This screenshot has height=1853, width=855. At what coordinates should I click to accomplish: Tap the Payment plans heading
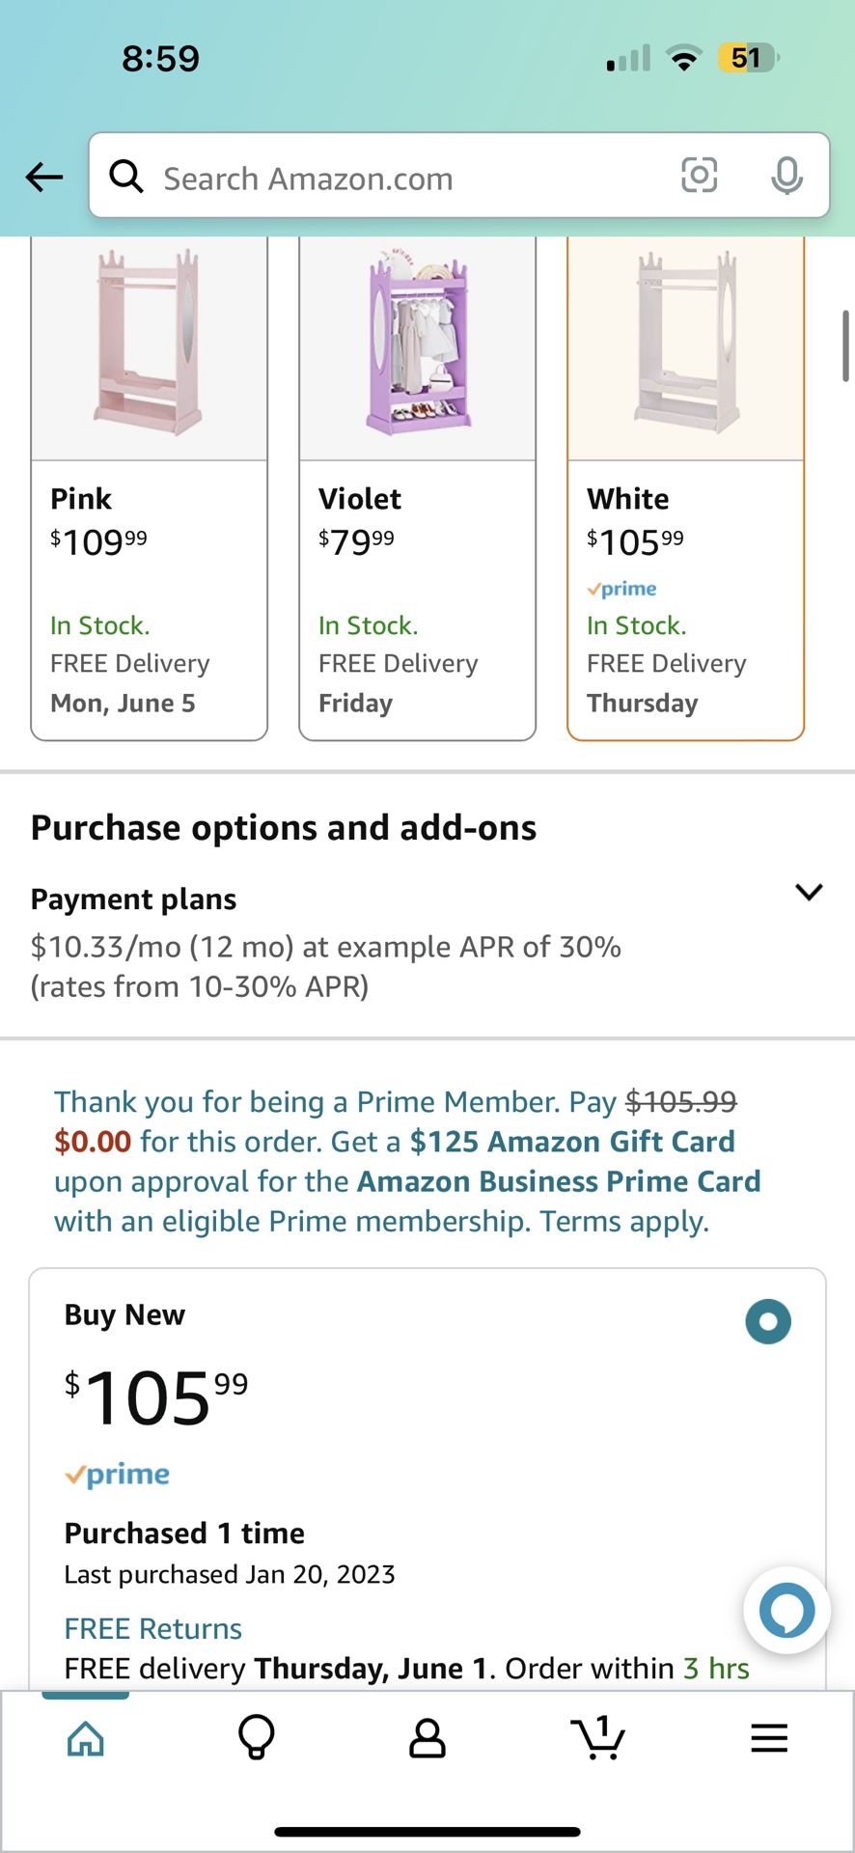[134, 899]
